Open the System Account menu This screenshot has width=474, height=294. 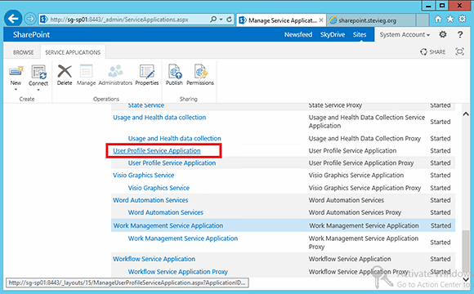point(405,35)
